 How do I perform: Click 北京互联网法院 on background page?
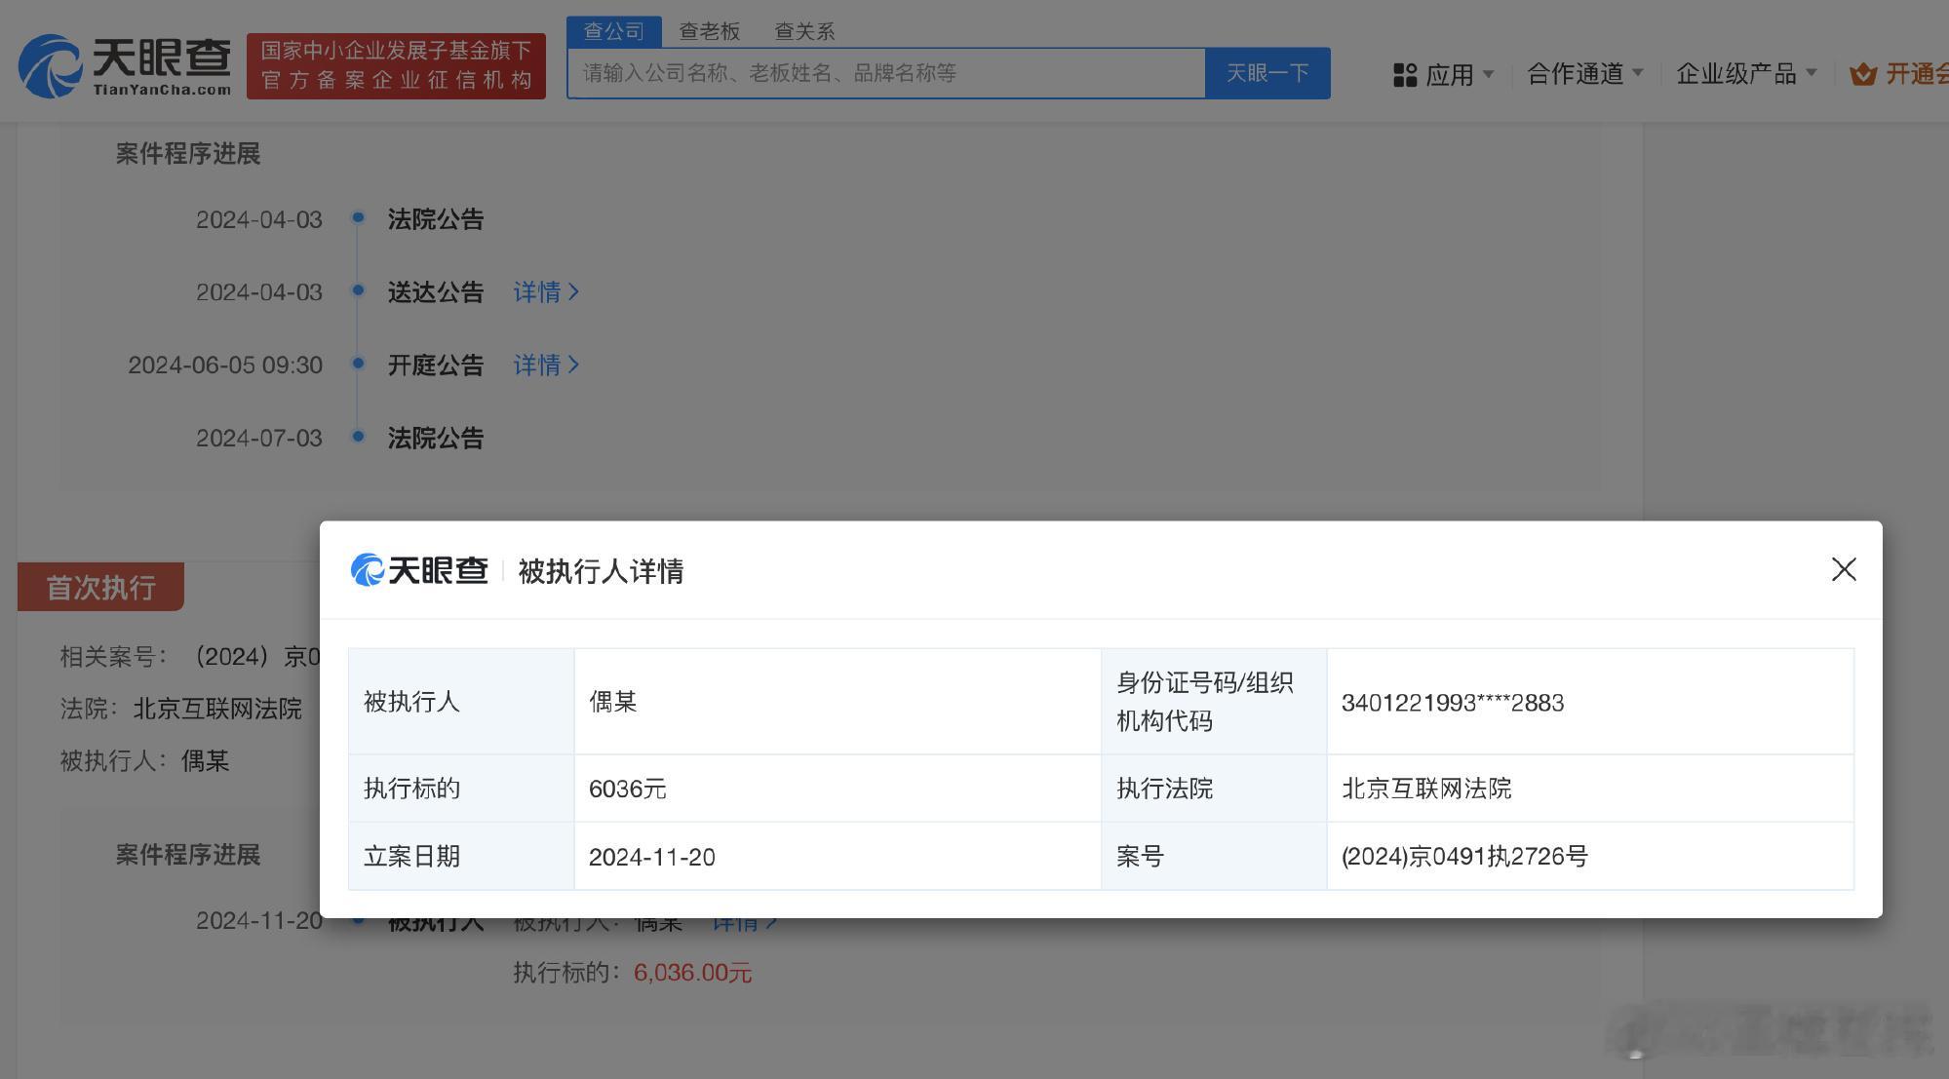click(217, 709)
